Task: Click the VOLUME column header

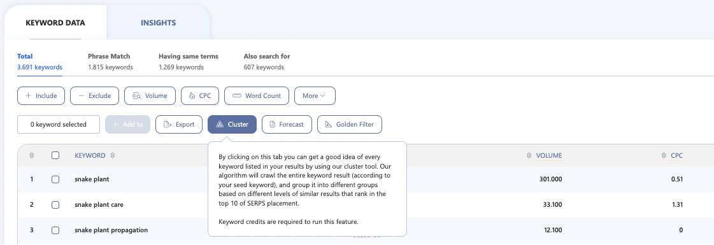Action: [549, 155]
